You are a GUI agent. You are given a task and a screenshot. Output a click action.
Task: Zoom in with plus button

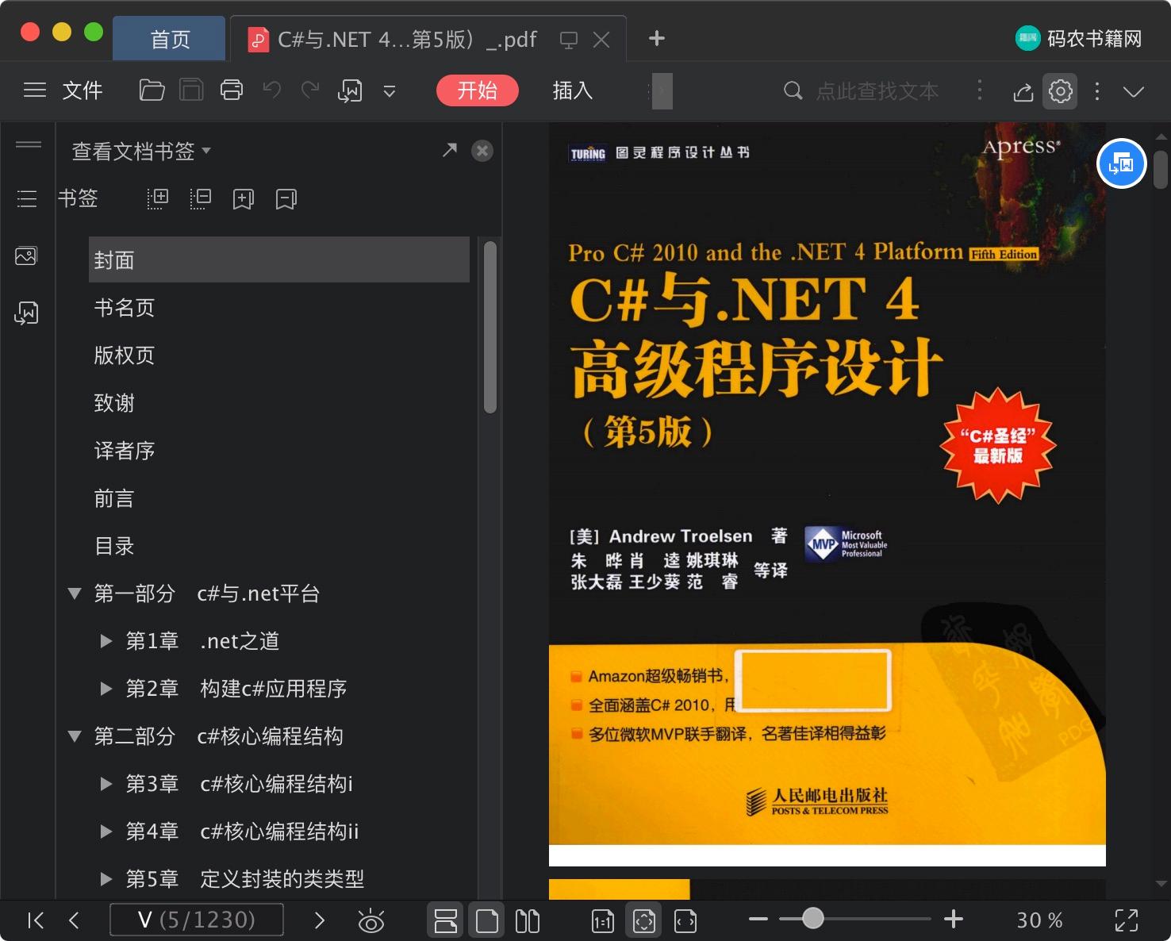954,920
